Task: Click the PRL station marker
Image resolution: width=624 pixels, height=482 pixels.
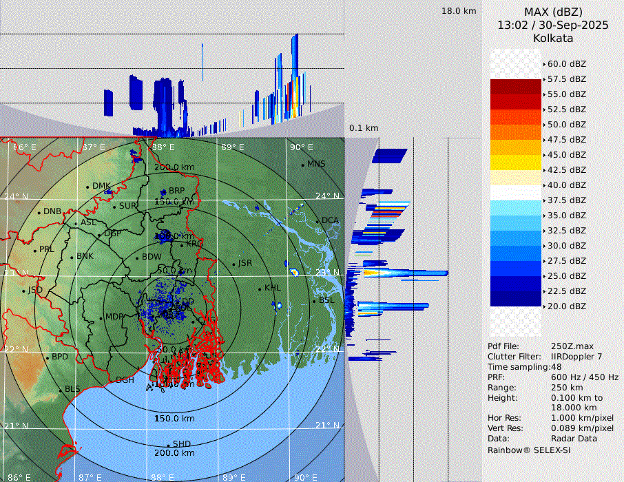Action: (x=34, y=250)
